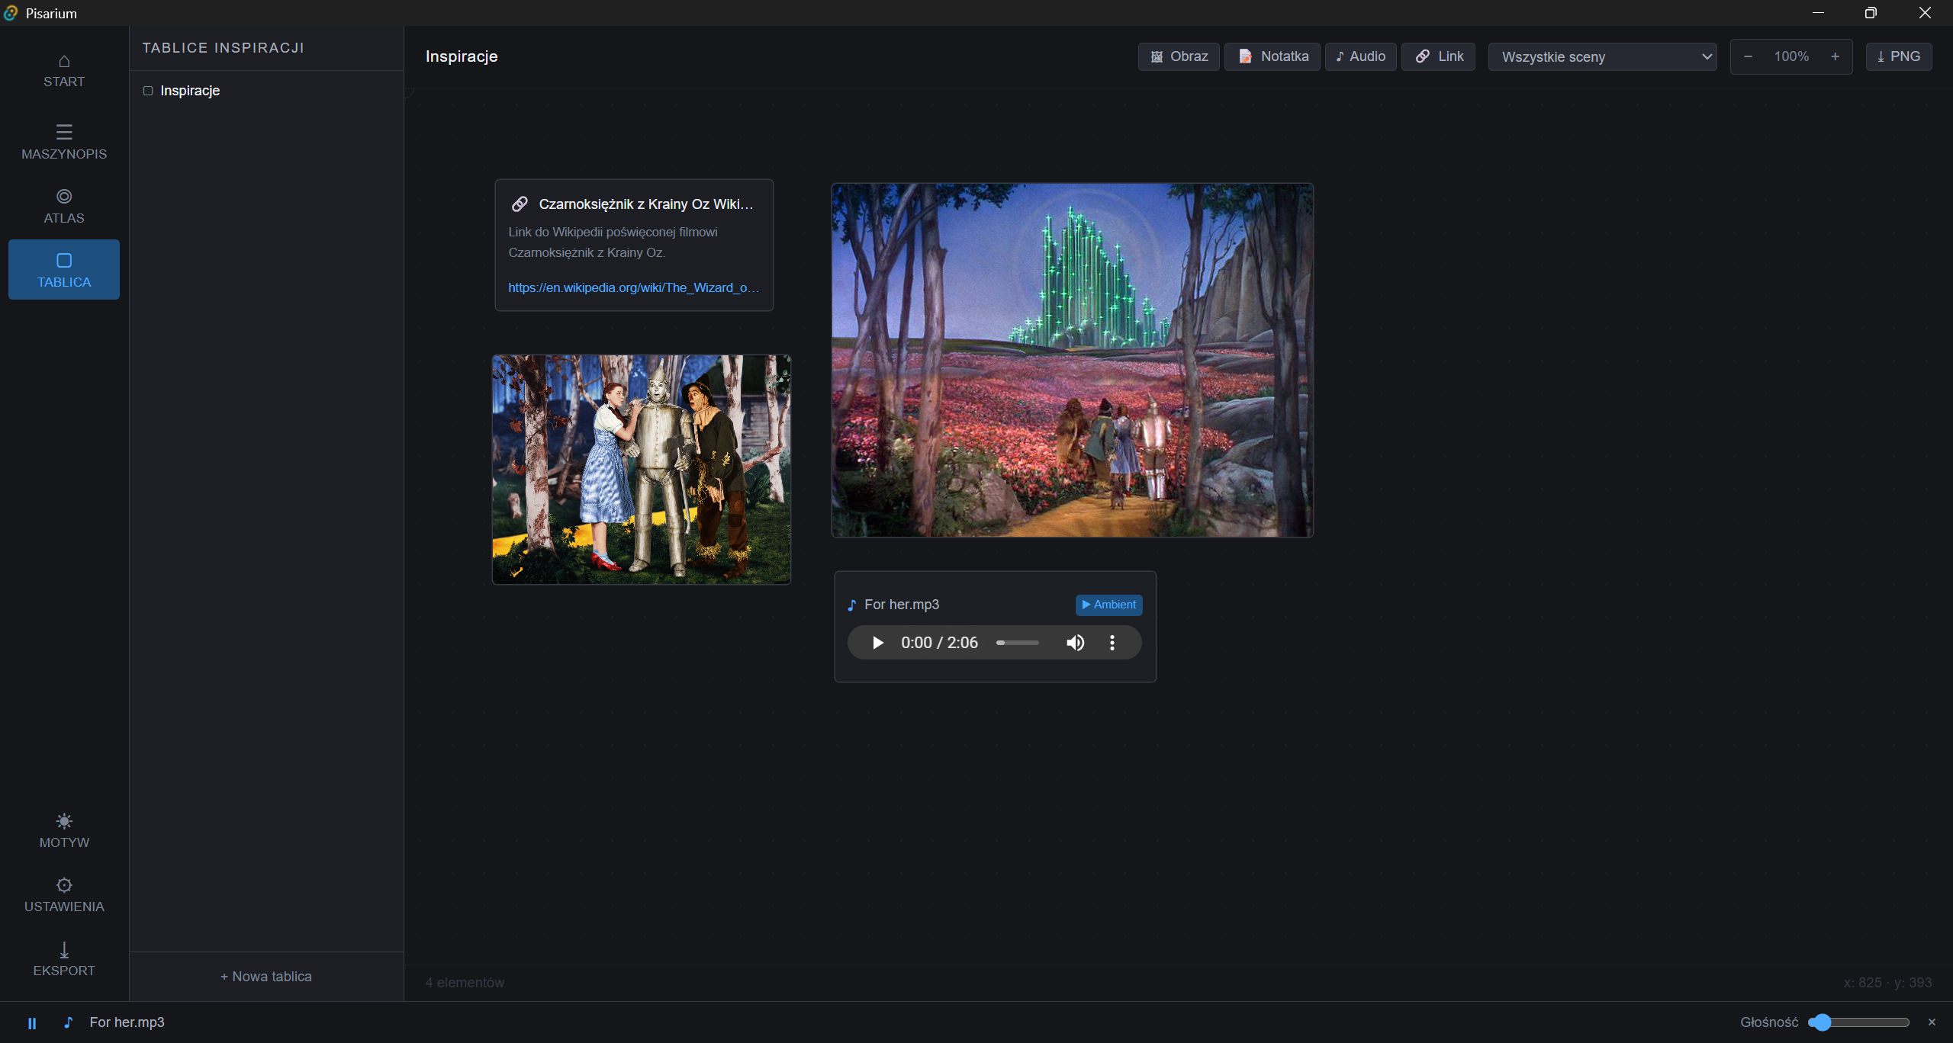Screen dimensions: 1953x1043
Task: Select the TABLICA section
Action: [x=64, y=270]
